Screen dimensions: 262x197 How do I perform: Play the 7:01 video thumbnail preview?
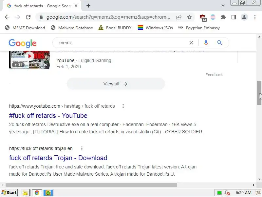tap(29, 60)
